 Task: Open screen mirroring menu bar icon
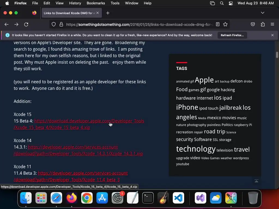pyautogui.click(x=212, y=3)
